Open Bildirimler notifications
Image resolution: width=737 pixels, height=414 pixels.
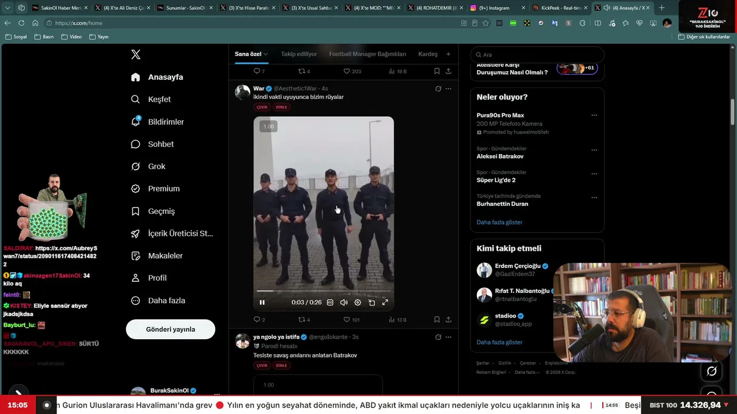(157, 122)
